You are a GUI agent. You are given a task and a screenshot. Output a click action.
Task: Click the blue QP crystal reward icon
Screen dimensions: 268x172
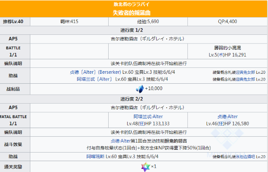pyautogui.click(x=140, y=89)
